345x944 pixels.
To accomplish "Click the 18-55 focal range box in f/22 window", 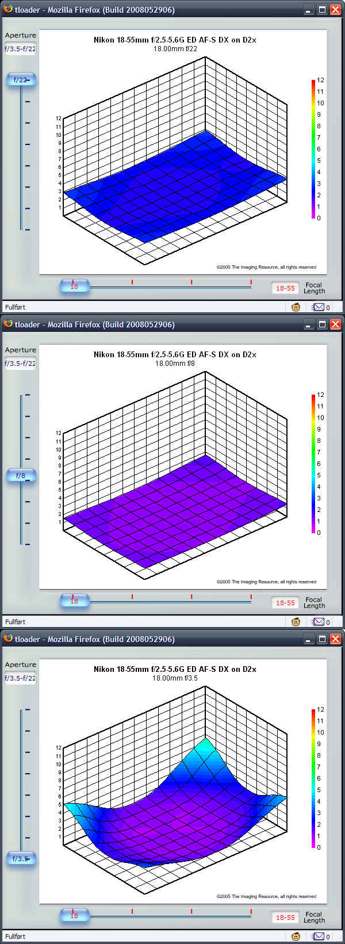I will [285, 288].
